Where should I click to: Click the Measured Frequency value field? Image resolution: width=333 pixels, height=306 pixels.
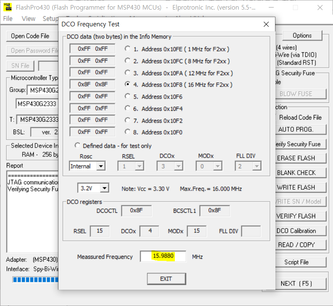pos(163,256)
